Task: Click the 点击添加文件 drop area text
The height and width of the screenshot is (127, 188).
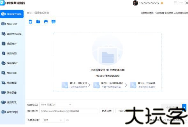Action: pos(108,70)
